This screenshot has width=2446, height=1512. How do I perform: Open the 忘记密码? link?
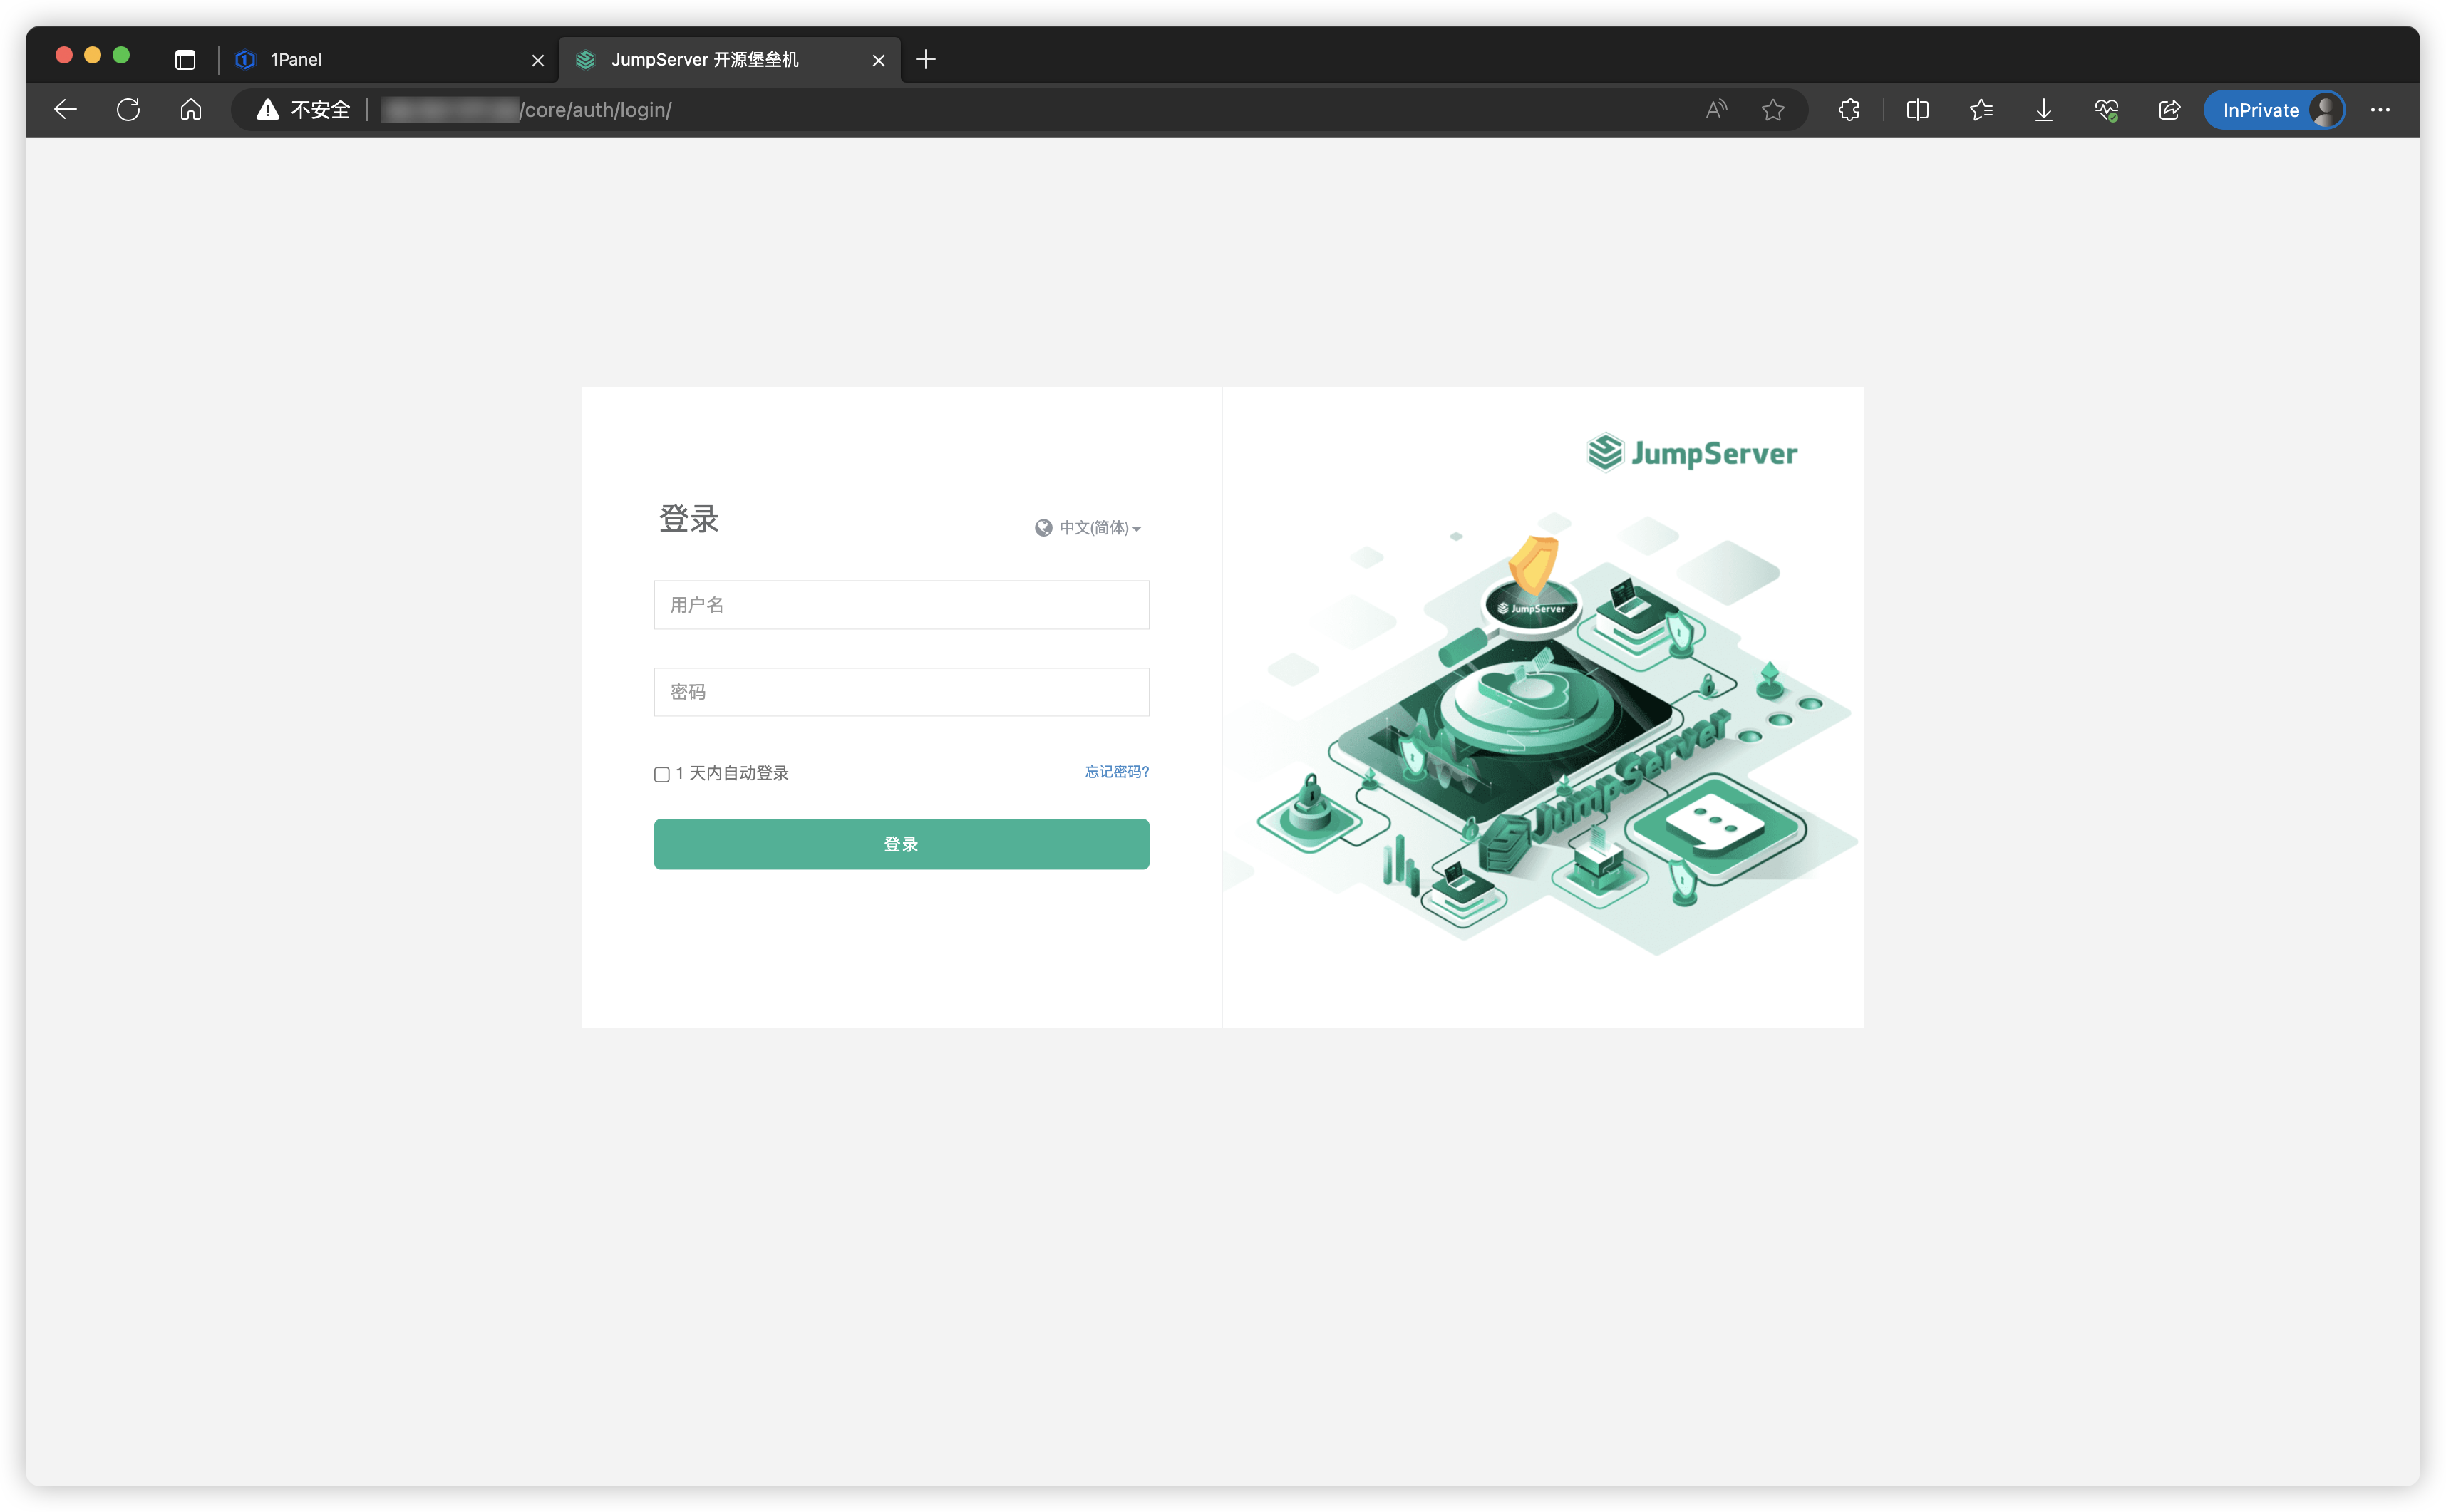point(1117,771)
